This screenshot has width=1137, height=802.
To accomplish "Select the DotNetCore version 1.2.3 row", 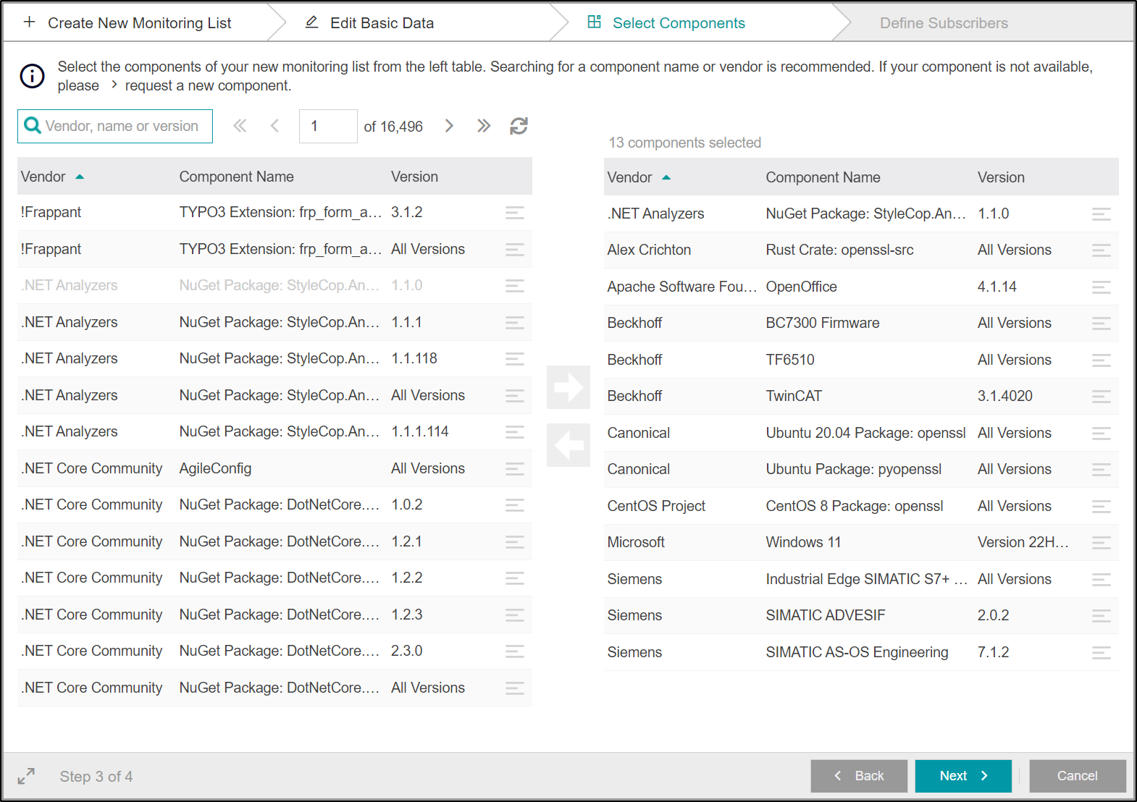I will (x=274, y=615).
